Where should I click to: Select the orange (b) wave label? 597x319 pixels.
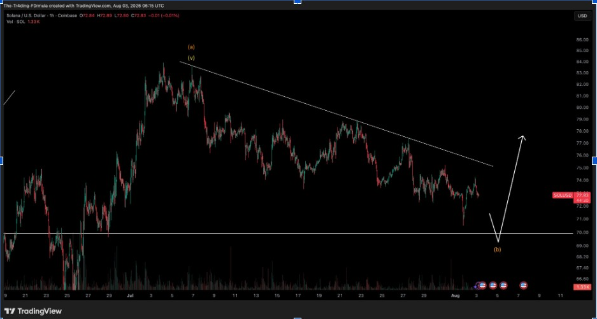(498, 250)
